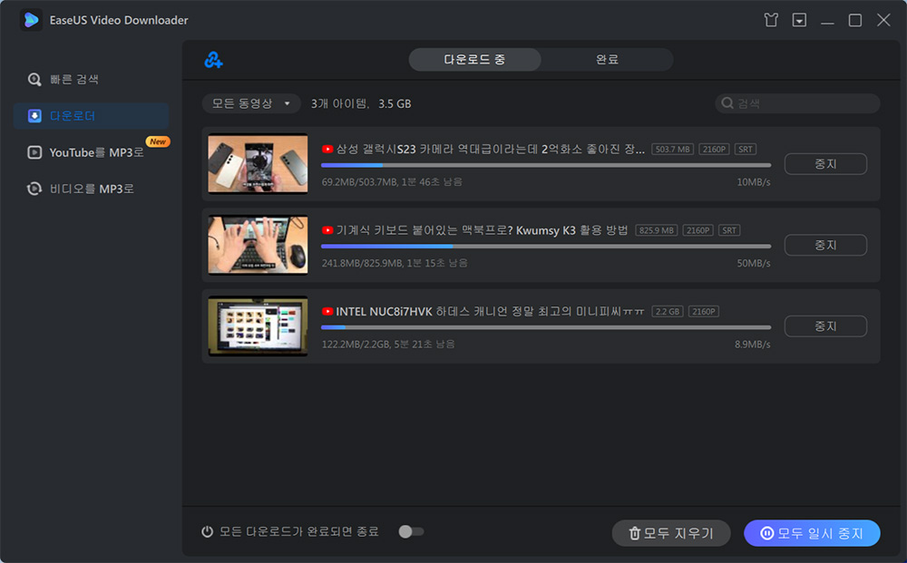Click the 503.7 MB size tag
This screenshot has height=563, width=907.
coord(672,149)
